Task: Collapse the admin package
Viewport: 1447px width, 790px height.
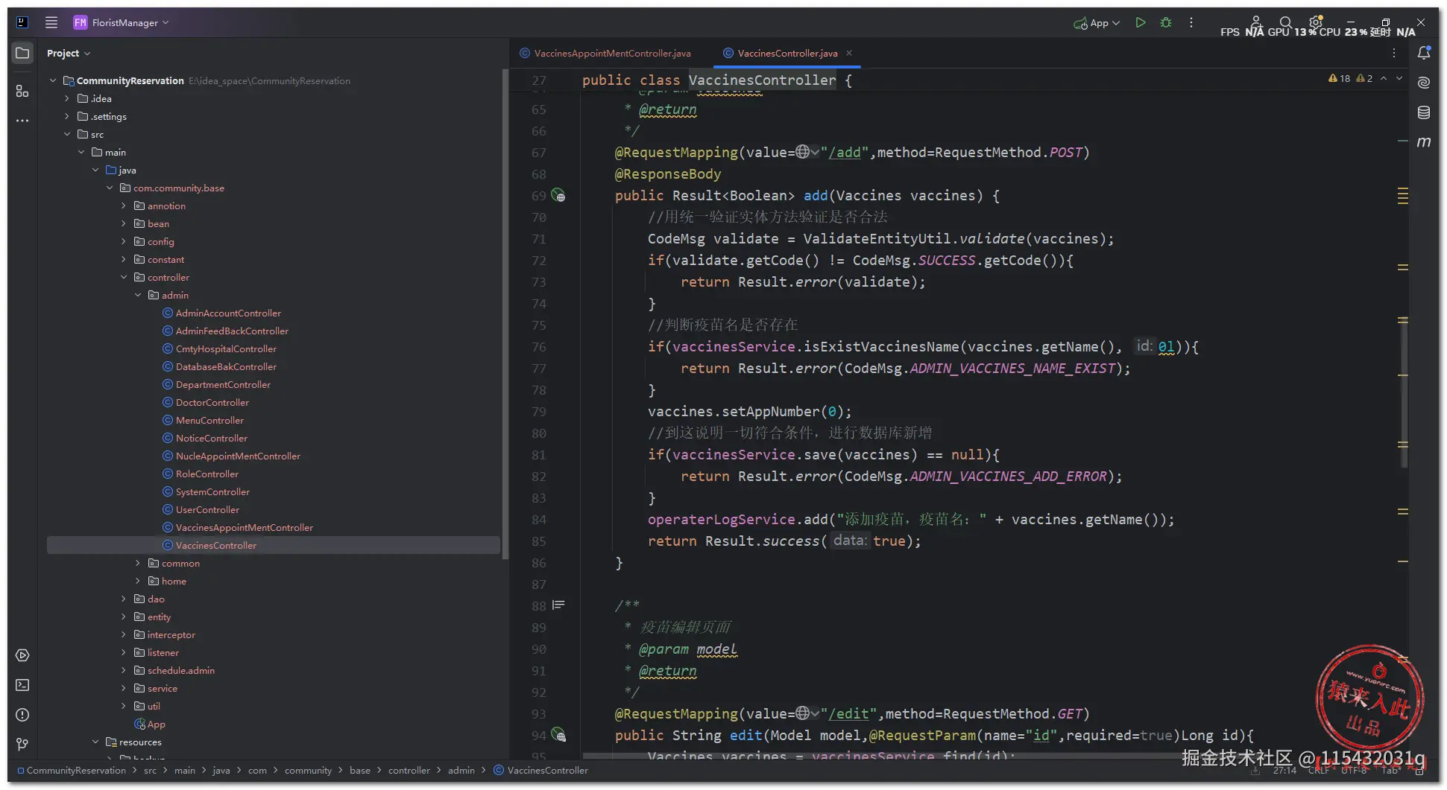Action: tap(138, 295)
